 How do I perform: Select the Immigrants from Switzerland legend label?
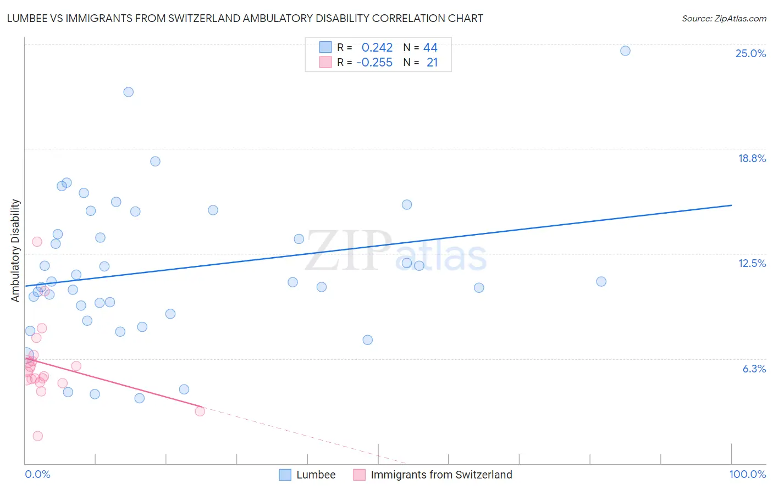click(441, 475)
